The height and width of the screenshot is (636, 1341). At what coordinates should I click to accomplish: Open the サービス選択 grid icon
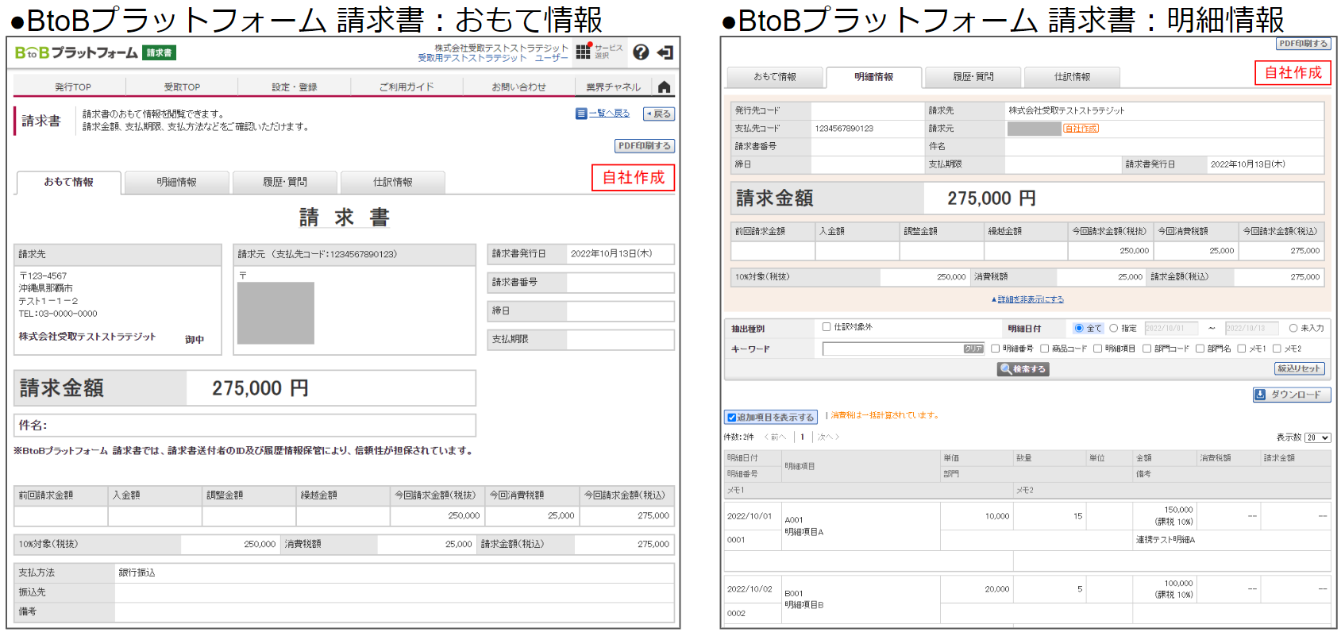[x=584, y=52]
